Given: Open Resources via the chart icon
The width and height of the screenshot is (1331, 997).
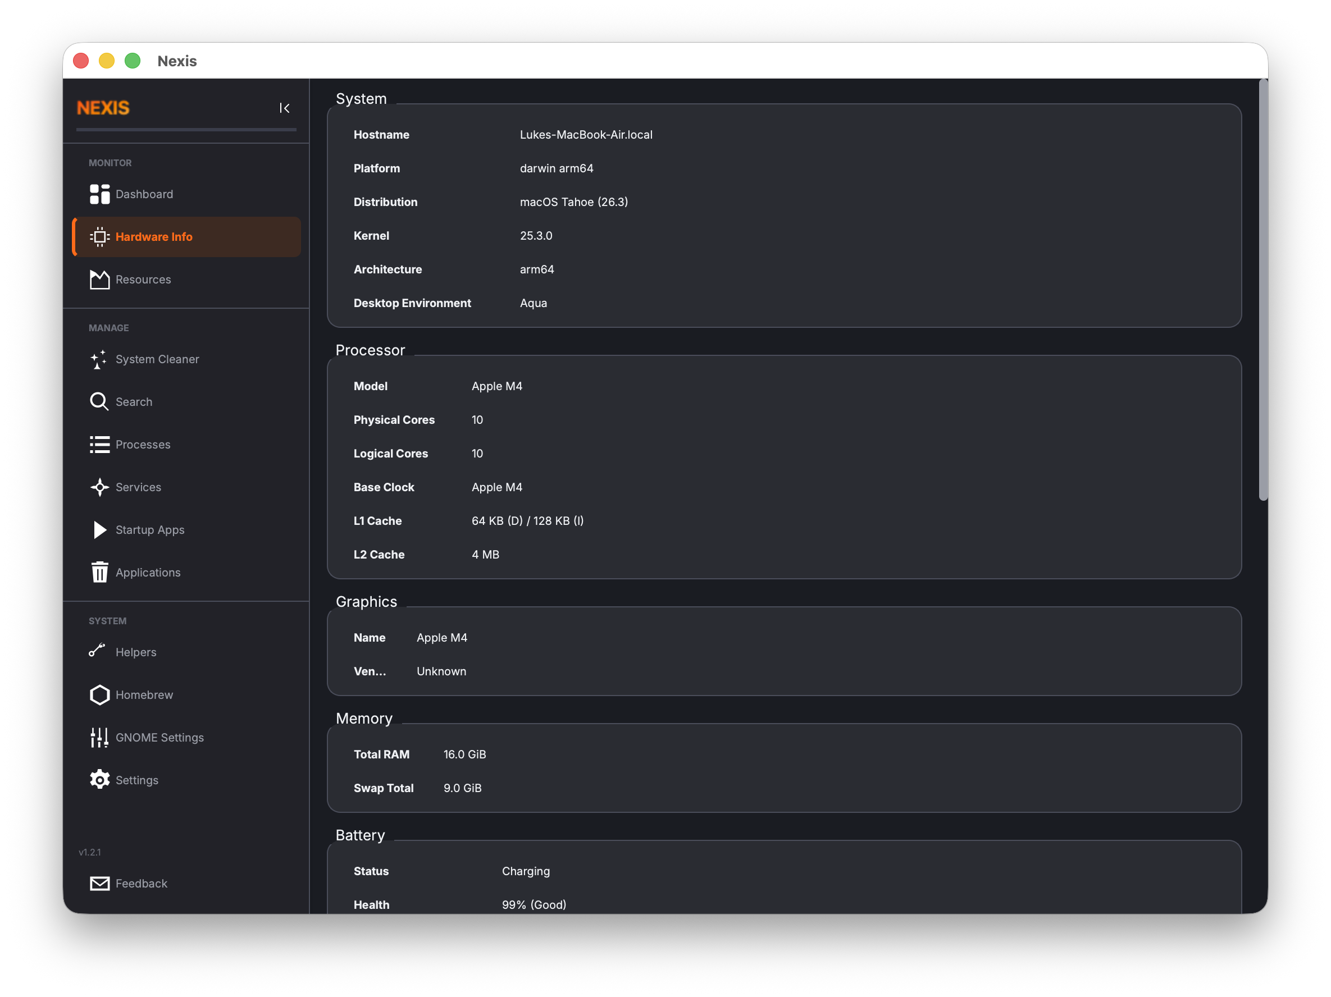Looking at the screenshot, I should click(x=99, y=279).
